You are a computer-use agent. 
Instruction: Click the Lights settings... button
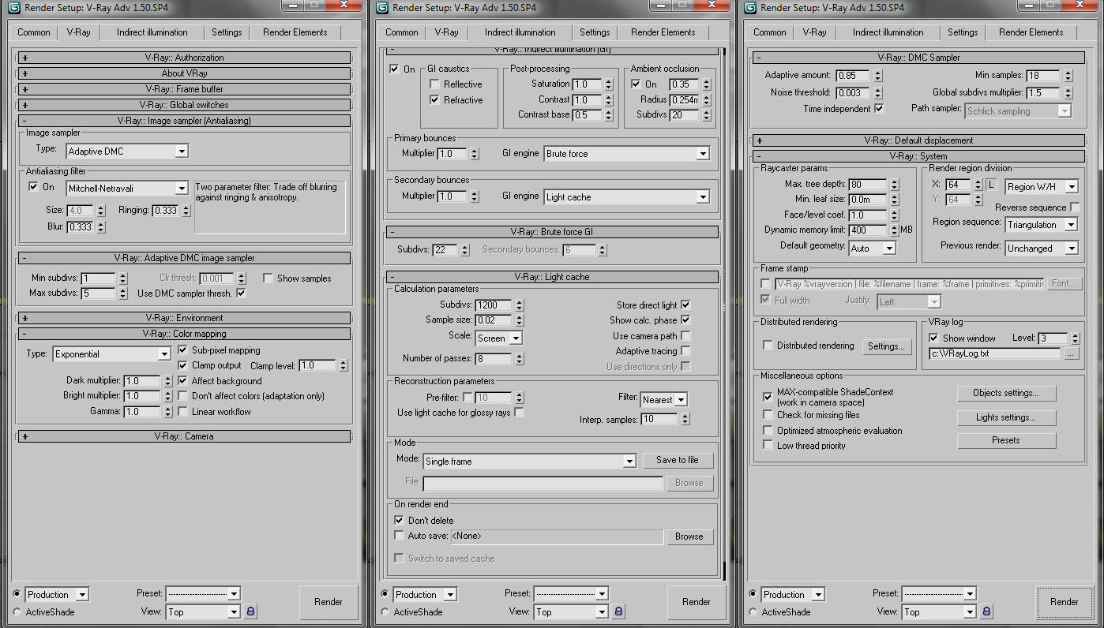(1006, 417)
